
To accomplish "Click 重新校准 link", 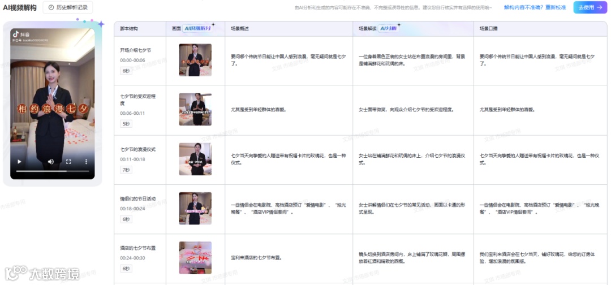I will 556,7.
